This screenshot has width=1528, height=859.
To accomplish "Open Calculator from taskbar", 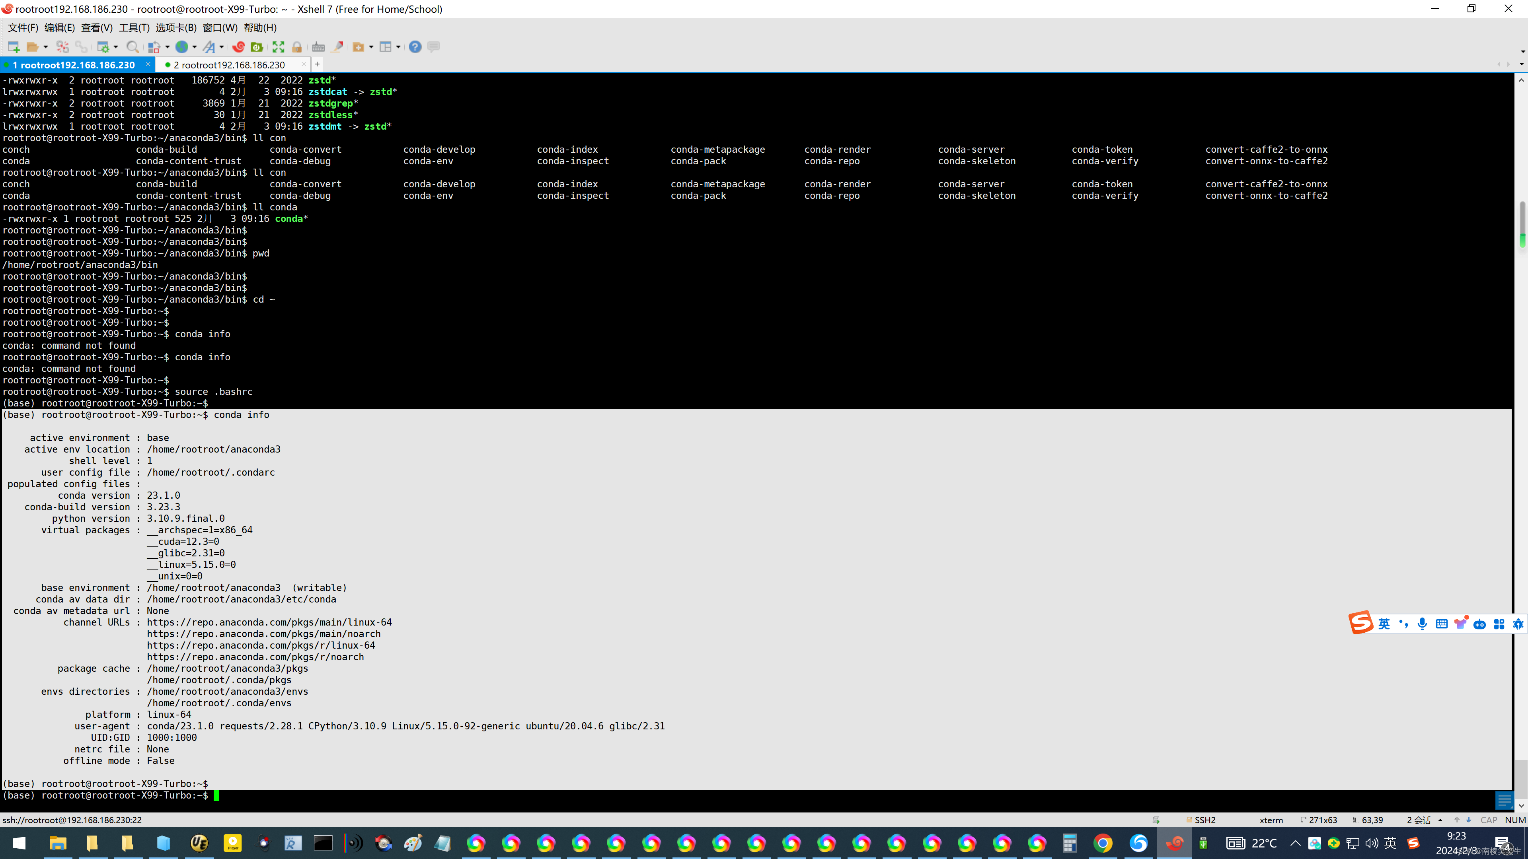I will coord(1069,843).
